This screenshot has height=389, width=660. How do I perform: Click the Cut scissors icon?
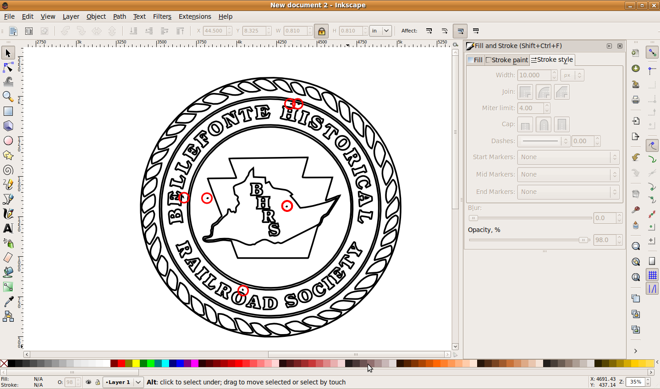pos(636,210)
